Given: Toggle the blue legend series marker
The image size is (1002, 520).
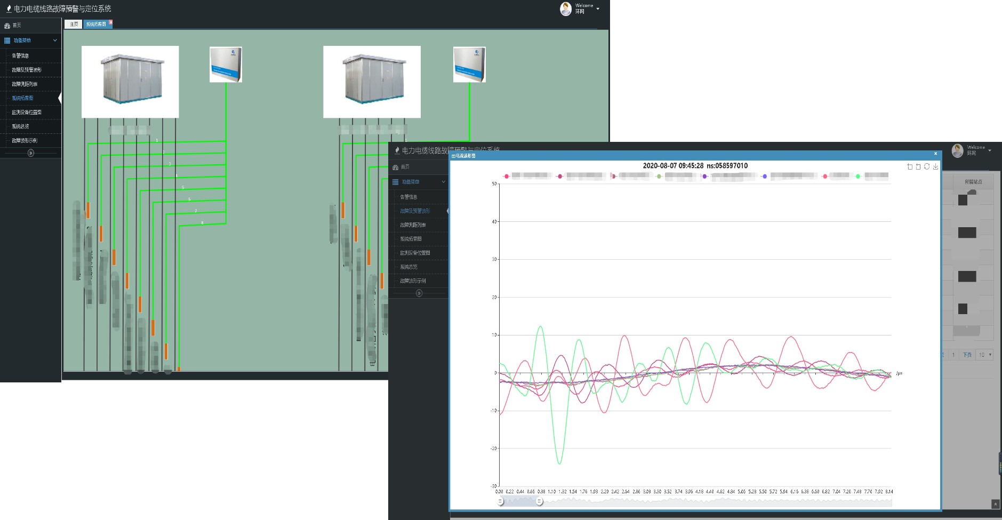Looking at the screenshot, I should (765, 176).
